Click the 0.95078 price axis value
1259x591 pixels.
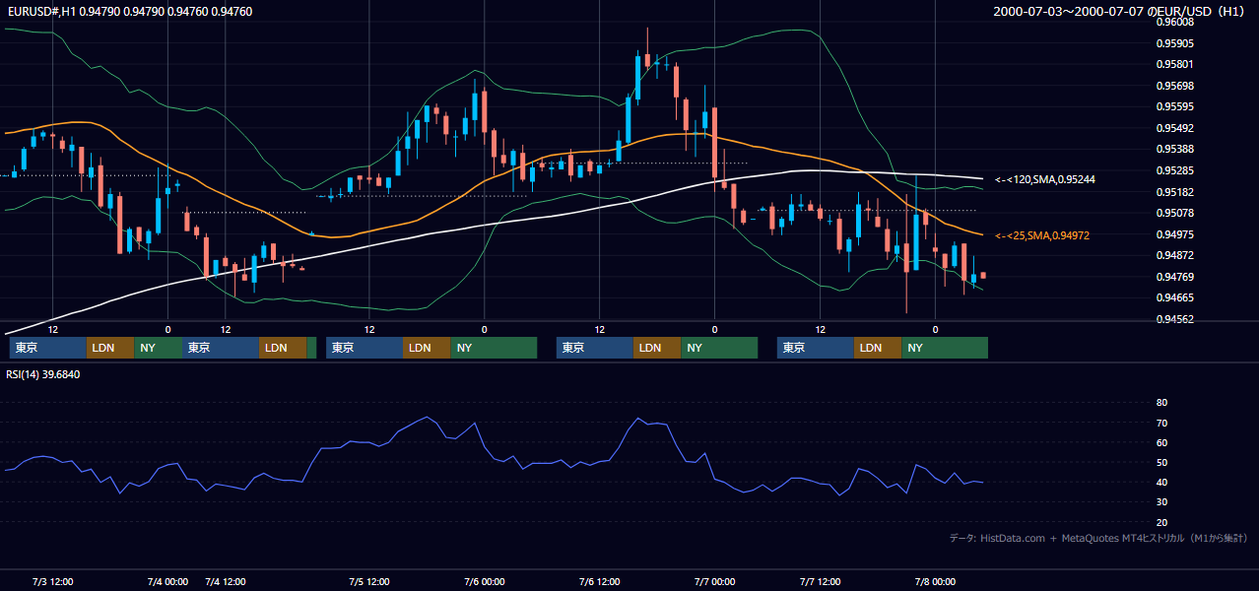tap(1176, 213)
